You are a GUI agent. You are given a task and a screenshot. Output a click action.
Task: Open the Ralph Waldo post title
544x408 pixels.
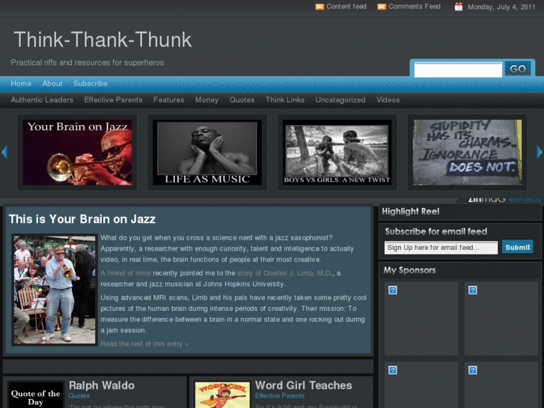pos(101,386)
